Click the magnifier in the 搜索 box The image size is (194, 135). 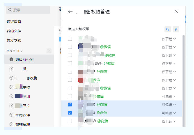coord(10,10)
